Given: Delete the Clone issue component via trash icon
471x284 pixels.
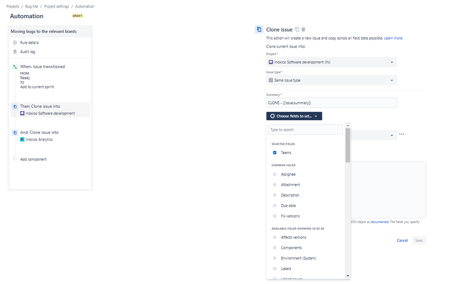Looking at the screenshot, I should pyautogui.click(x=303, y=29).
